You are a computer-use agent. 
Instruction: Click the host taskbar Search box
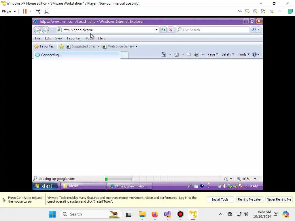(91, 214)
